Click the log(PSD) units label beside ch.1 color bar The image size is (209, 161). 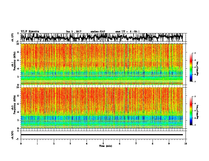pos(197,69)
